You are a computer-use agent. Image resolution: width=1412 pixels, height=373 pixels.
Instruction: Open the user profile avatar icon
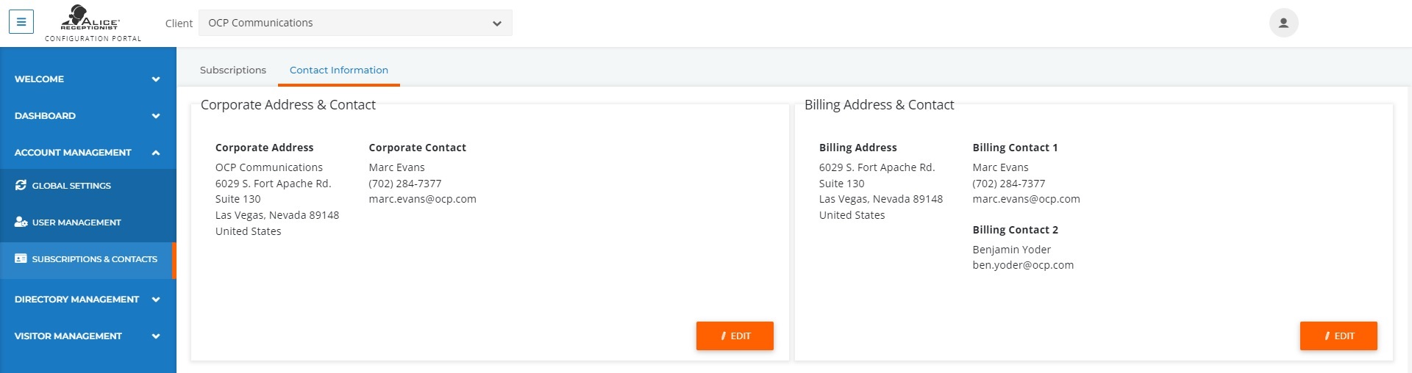coord(1283,23)
